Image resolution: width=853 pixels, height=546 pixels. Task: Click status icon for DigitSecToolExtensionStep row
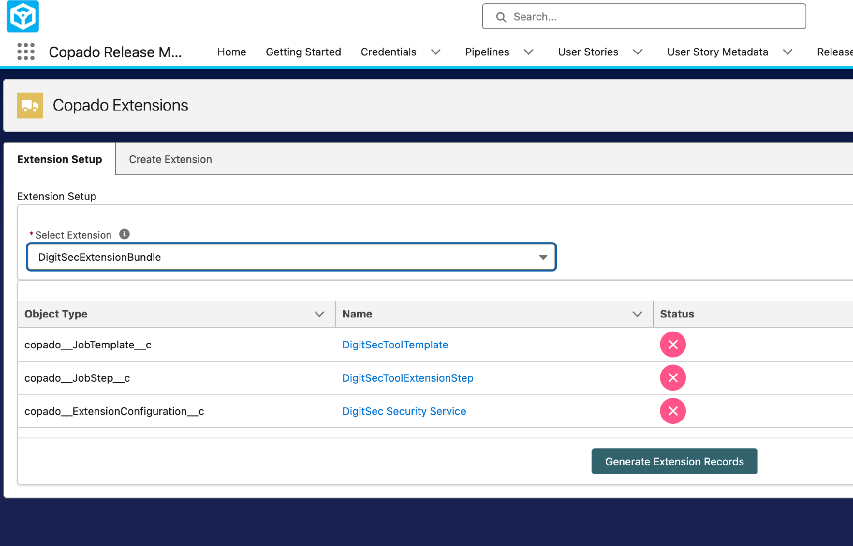[x=672, y=378]
